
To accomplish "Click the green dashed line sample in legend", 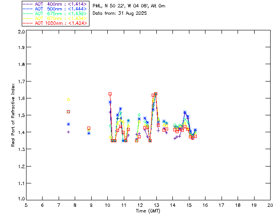I will pyautogui.click(x=28, y=13).
